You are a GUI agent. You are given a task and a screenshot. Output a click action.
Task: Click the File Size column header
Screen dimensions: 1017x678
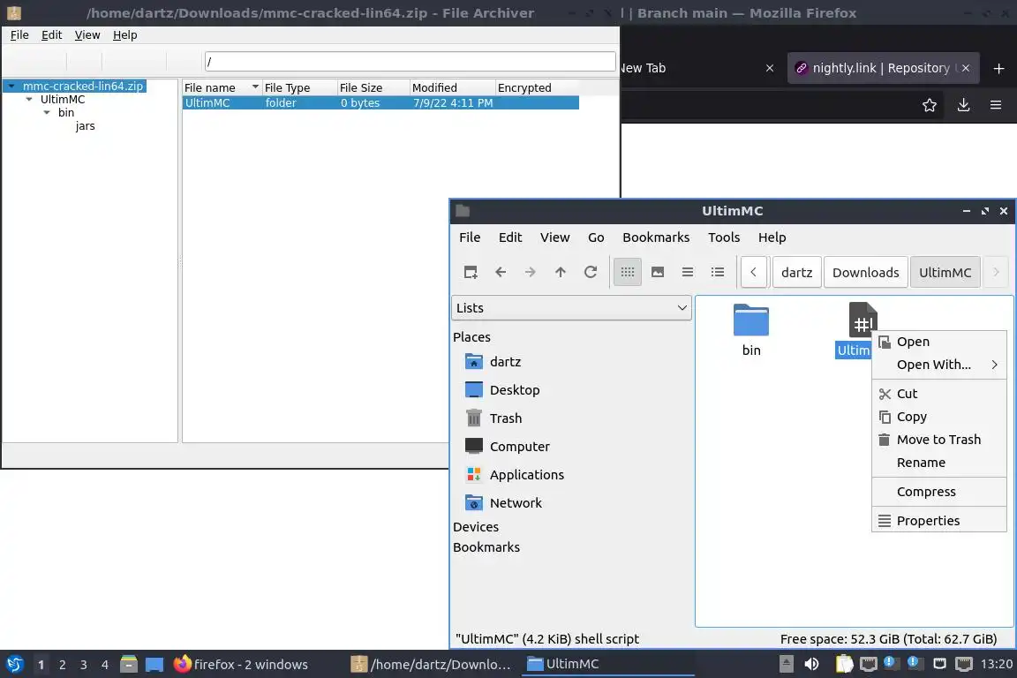click(373, 87)
